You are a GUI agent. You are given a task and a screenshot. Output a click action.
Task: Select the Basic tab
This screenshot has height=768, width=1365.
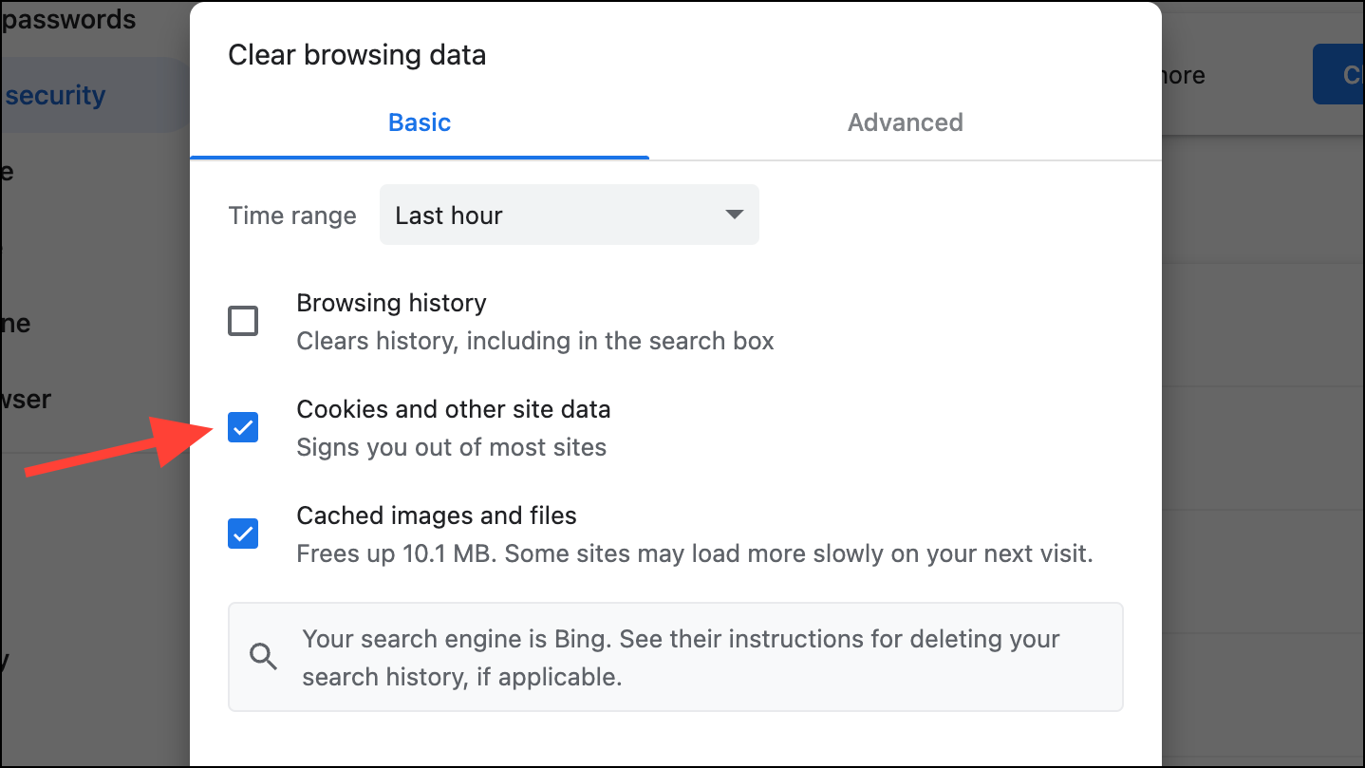(420, 122)
